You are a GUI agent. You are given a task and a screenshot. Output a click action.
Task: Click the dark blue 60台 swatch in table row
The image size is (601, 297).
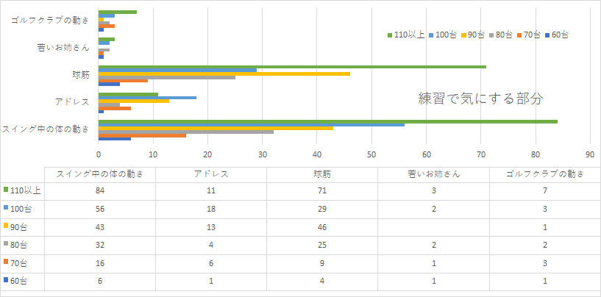pos(6,280)
